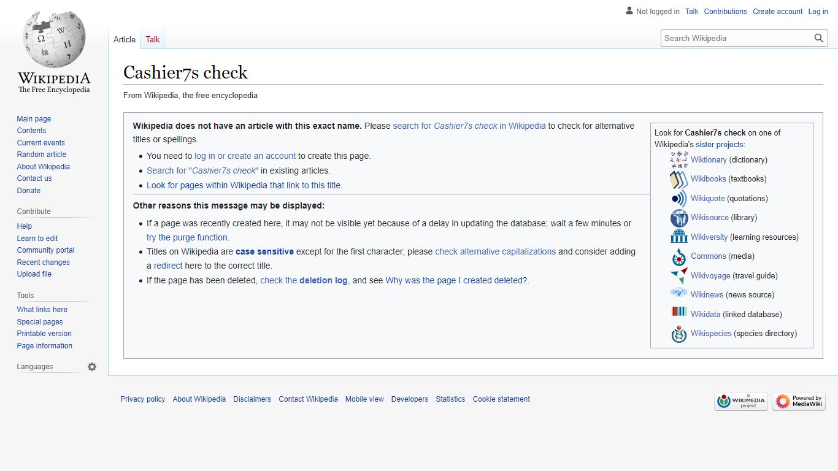Open Create account page

[778, 12]
